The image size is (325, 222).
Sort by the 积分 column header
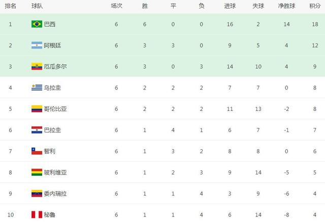click(x=314, y=6)
